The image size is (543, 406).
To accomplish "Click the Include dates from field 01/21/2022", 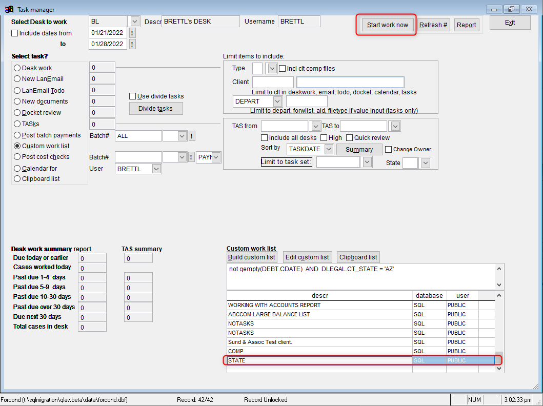I will point(108,33).
